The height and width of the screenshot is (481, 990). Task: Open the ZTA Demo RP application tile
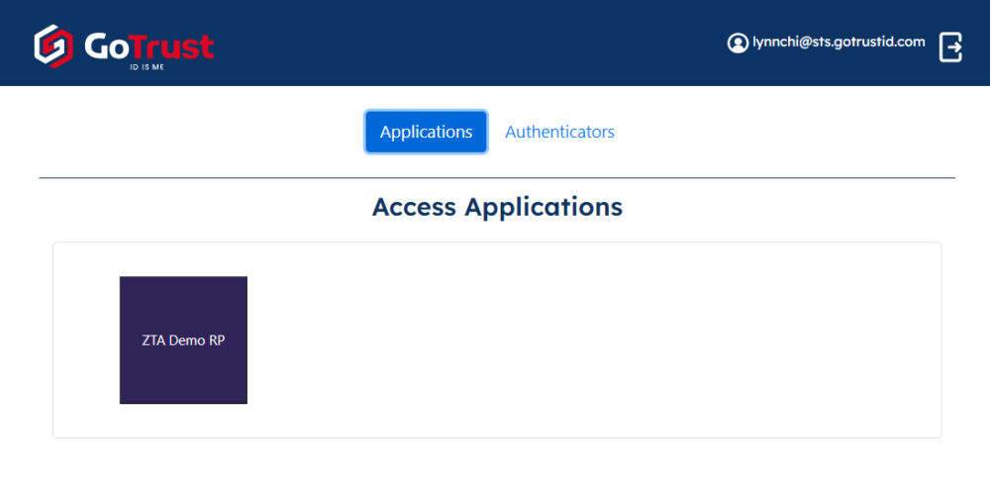coord(183,339)
